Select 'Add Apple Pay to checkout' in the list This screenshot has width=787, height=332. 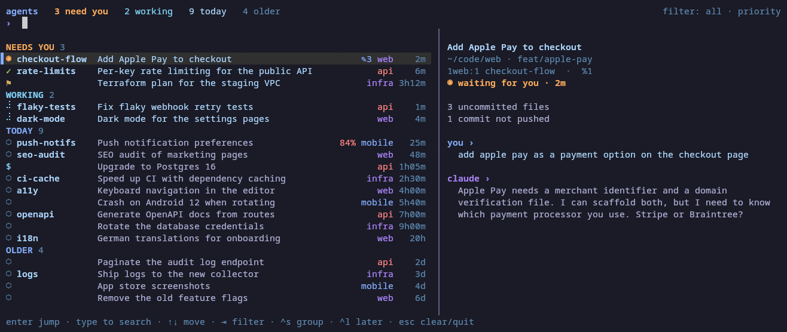[x=164, y=59]
